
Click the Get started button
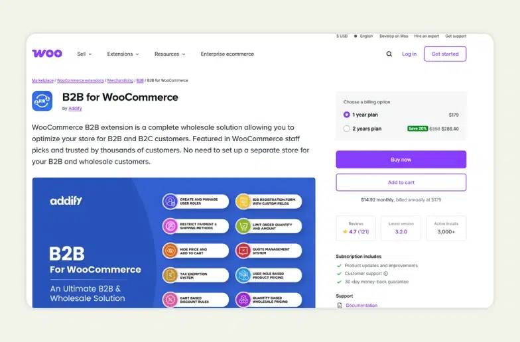tap(444, 54)
